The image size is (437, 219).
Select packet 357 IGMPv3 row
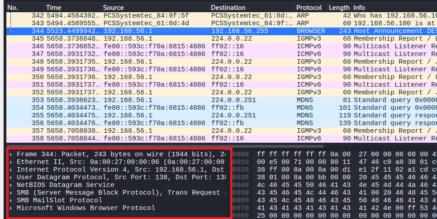[222, 131]
